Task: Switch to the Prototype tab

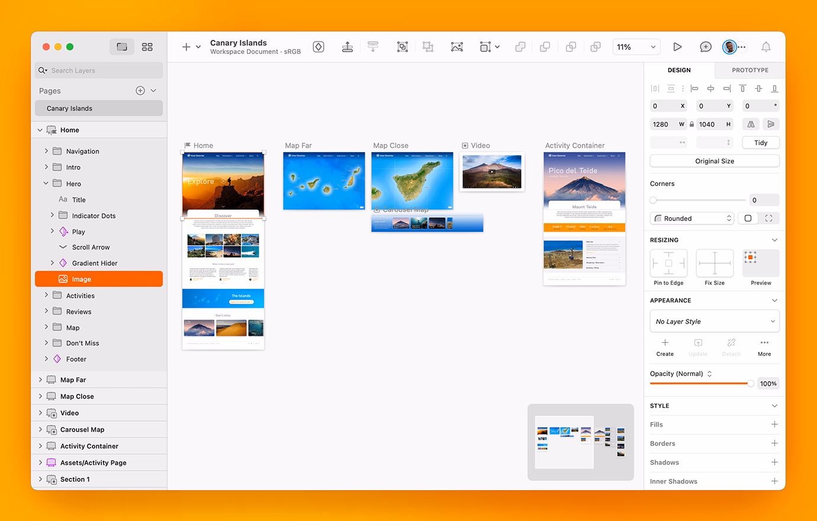Action: (750, 70)
